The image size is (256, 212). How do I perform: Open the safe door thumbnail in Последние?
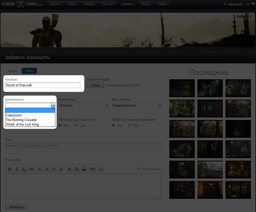(x=210, y=109)
